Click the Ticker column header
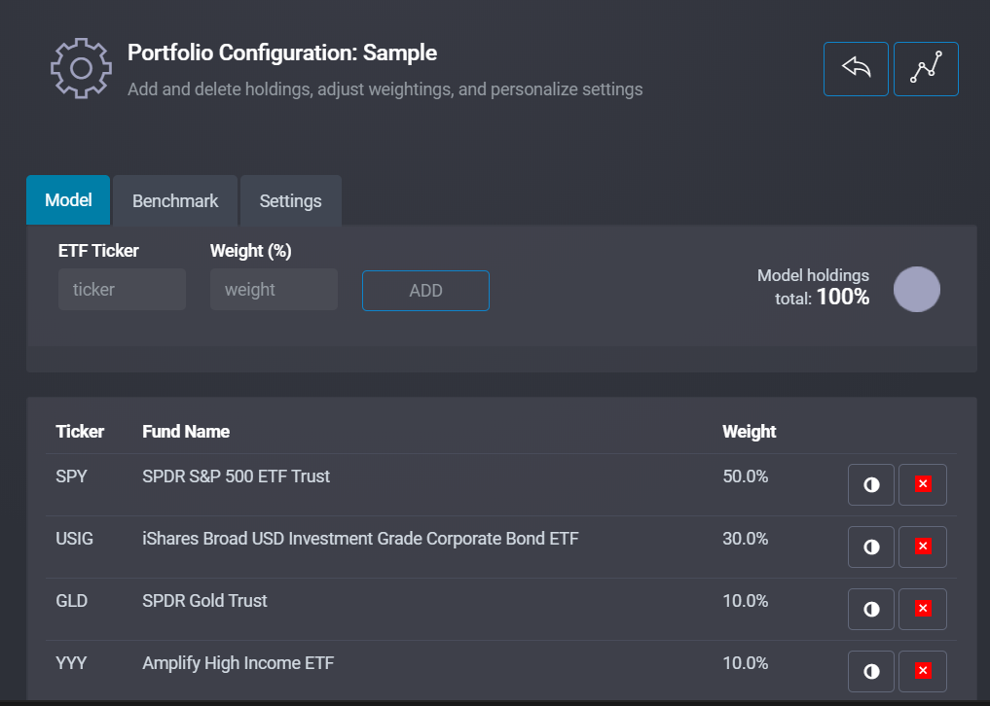The width and height of the screenshot is (990, 706). pos(80,431)
